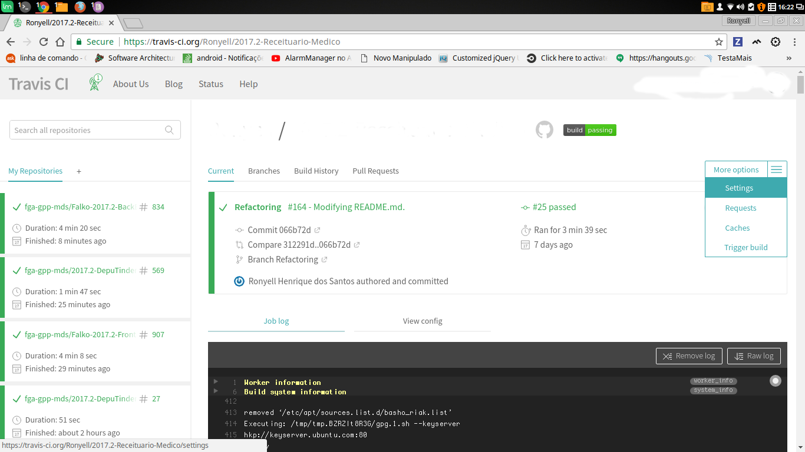Bookmark this page with the star icon

click(719, 42)
